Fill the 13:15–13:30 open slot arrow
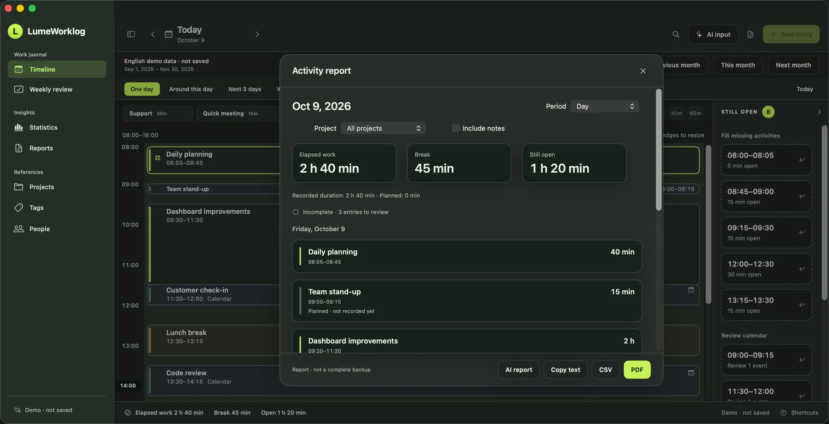829x424 pixels. pyautogui.click(x=802, y=305)
